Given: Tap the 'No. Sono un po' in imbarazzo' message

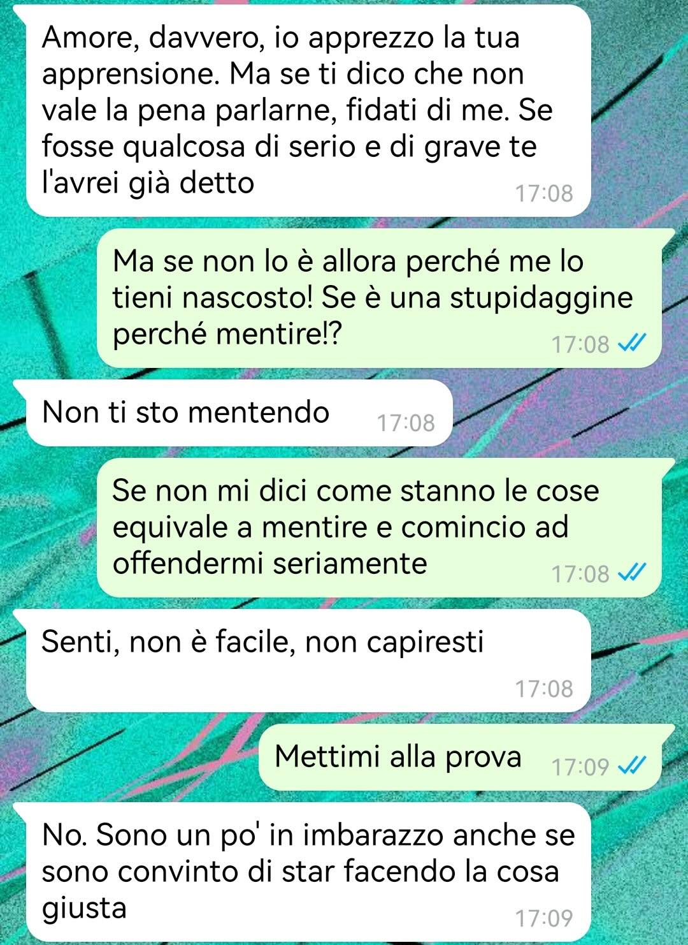Looking at the screenshot, I should 308,872.
